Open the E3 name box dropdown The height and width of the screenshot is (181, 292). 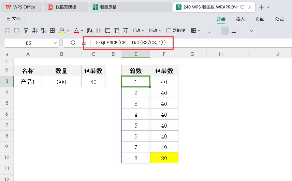pyautogui.click(x=56, y=43)
